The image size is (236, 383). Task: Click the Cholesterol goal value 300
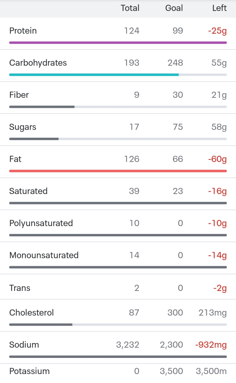click(x=175, y=313)
